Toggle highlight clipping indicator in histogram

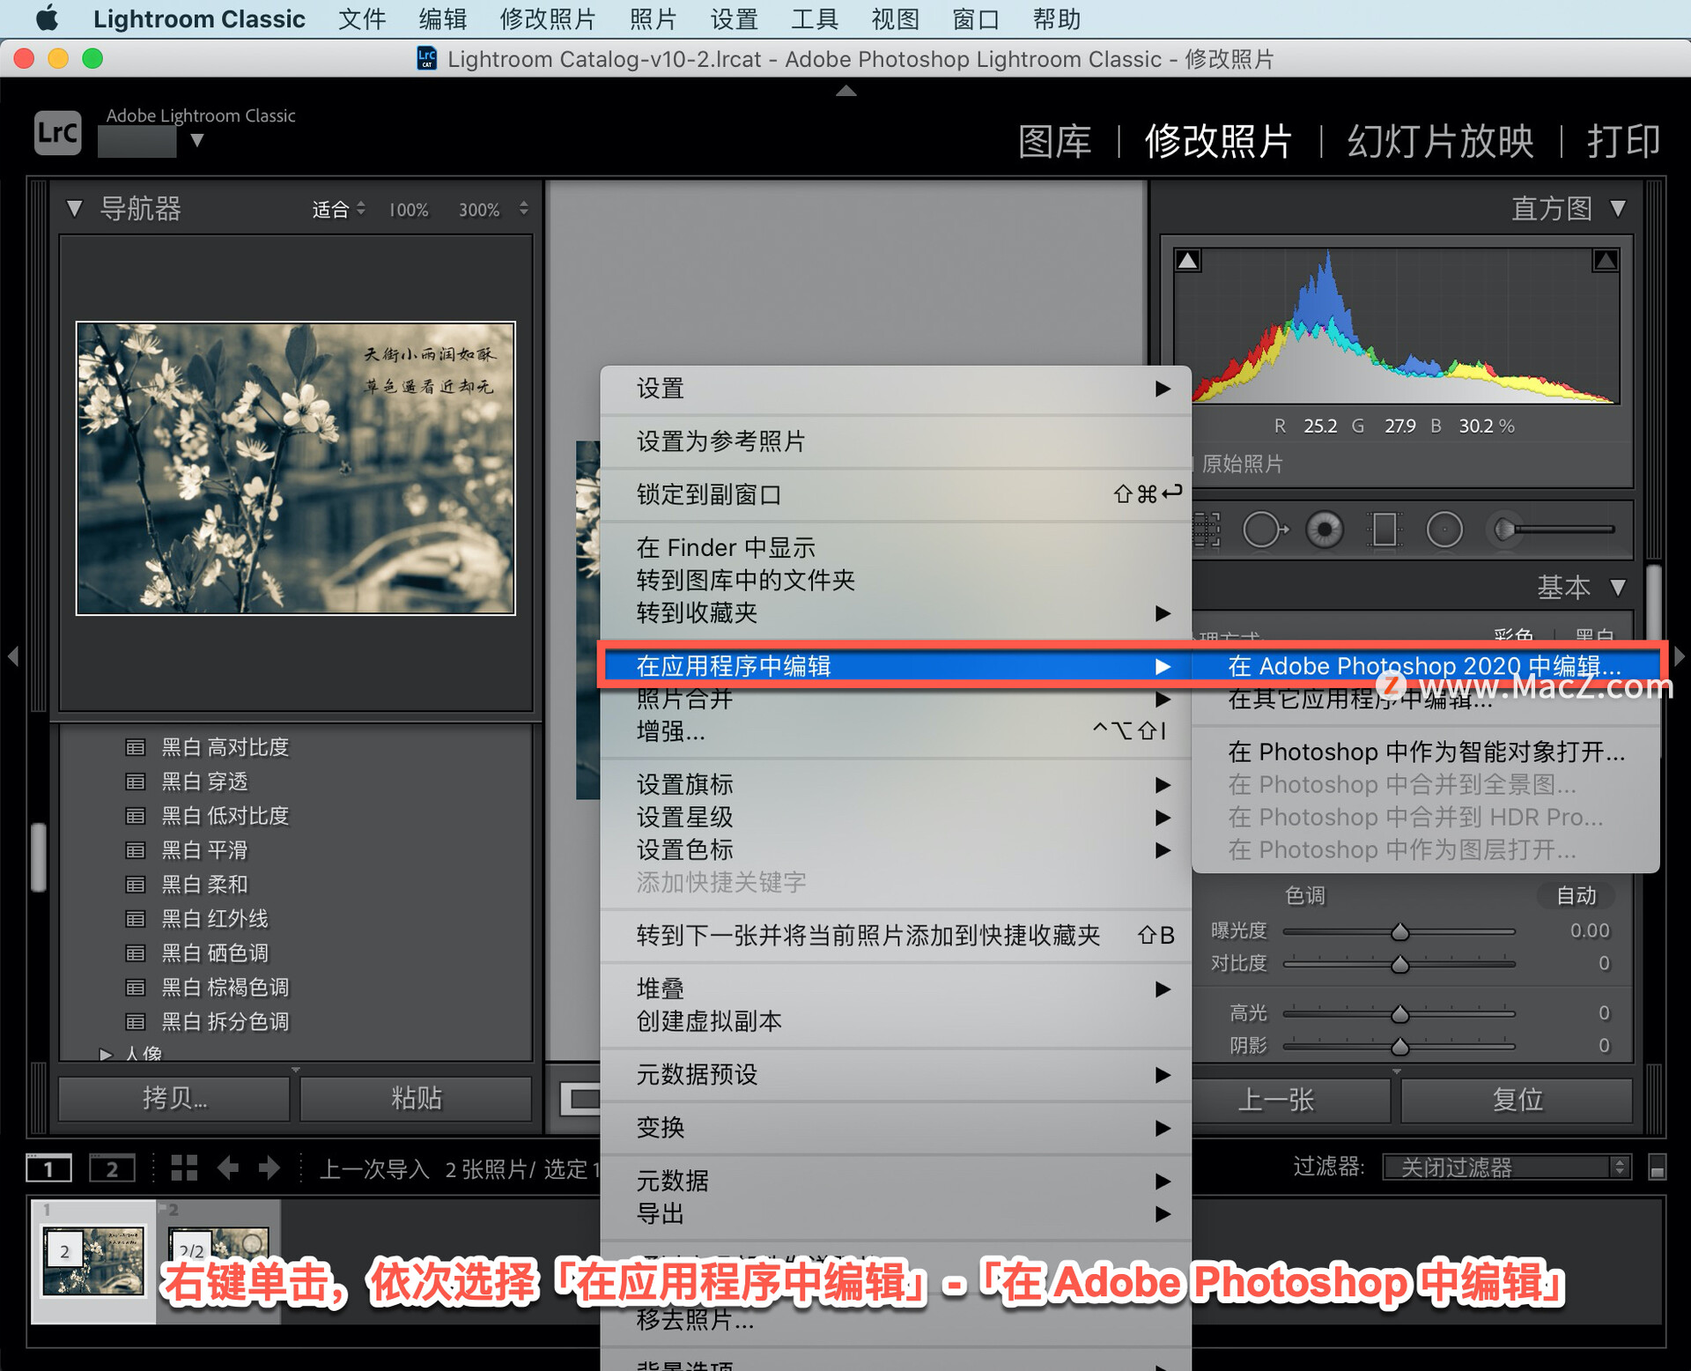click(x=1606, y=261)
